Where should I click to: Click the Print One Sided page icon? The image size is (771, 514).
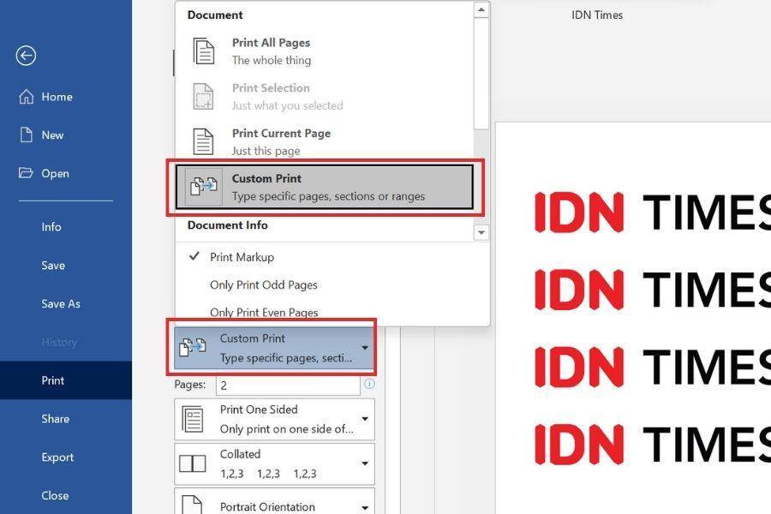pos(192,419)
